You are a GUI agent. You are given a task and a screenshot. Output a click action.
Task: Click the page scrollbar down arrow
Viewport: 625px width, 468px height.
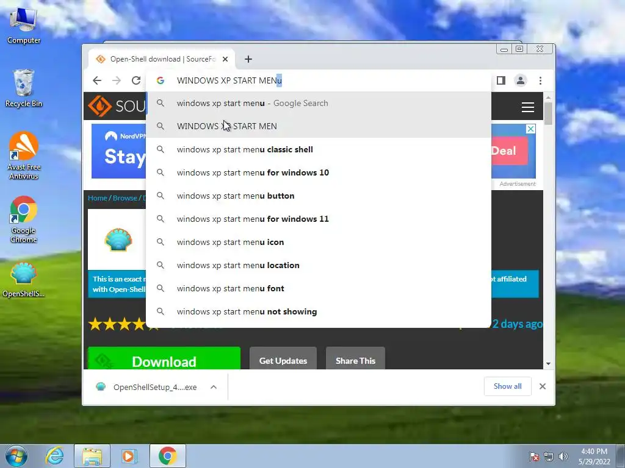[549, 364]
